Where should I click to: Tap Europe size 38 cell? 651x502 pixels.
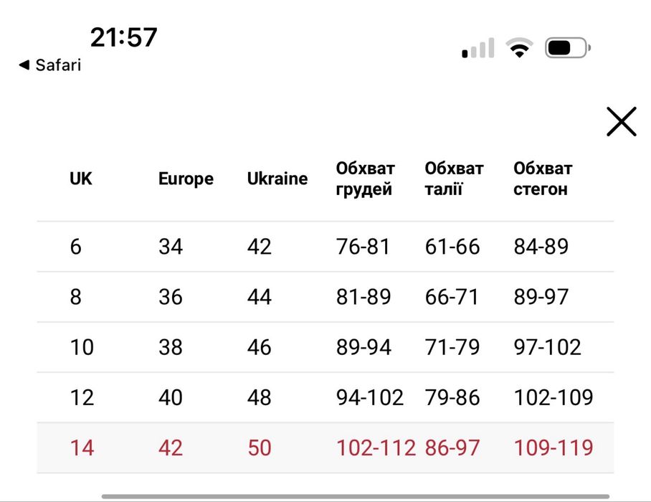point(171,347)
